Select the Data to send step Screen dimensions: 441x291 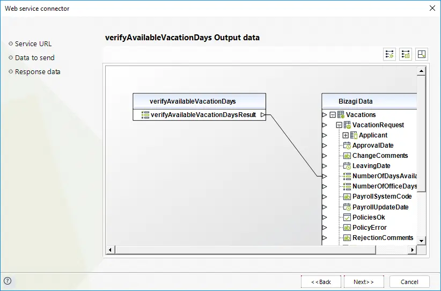34,57
